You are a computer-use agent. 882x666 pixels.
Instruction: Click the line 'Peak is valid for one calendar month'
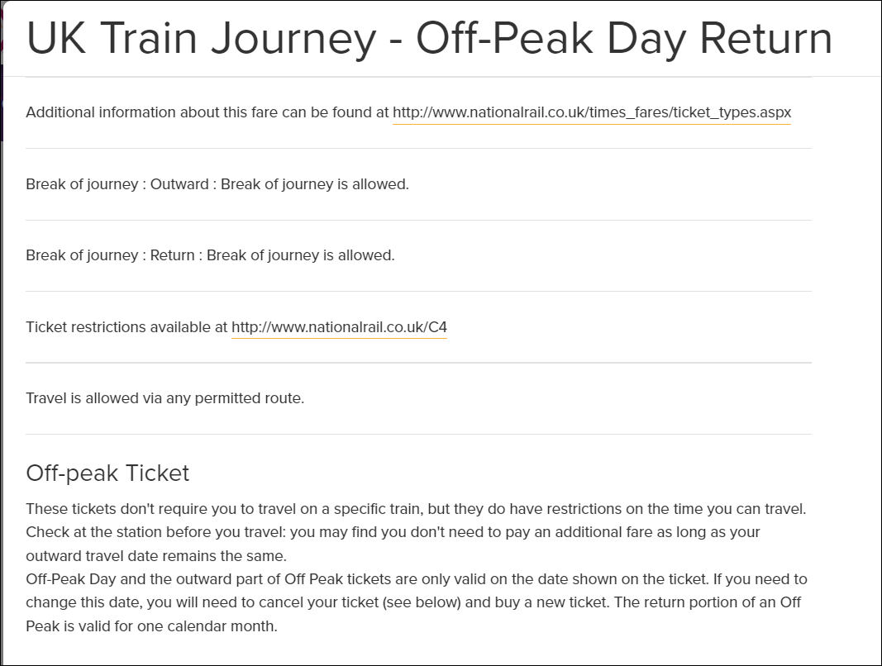[x=151, y=626]
